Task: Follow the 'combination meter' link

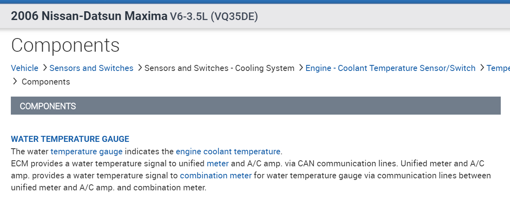Action: click(x=216, y=176)
